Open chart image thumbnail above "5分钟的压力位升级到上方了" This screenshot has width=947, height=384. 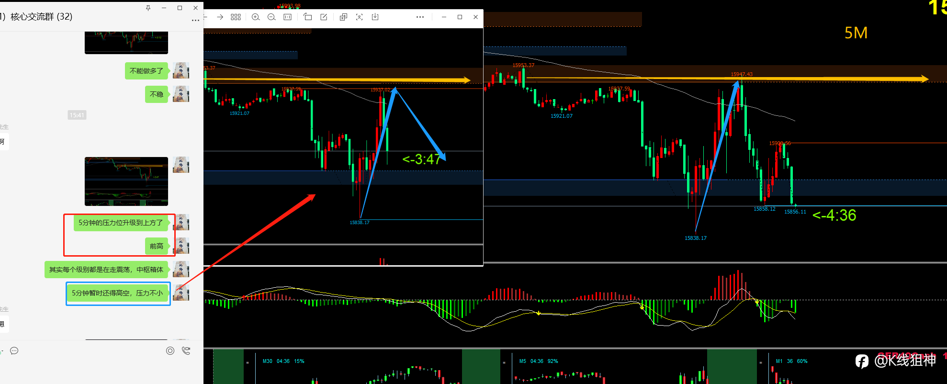click(126, 181)
